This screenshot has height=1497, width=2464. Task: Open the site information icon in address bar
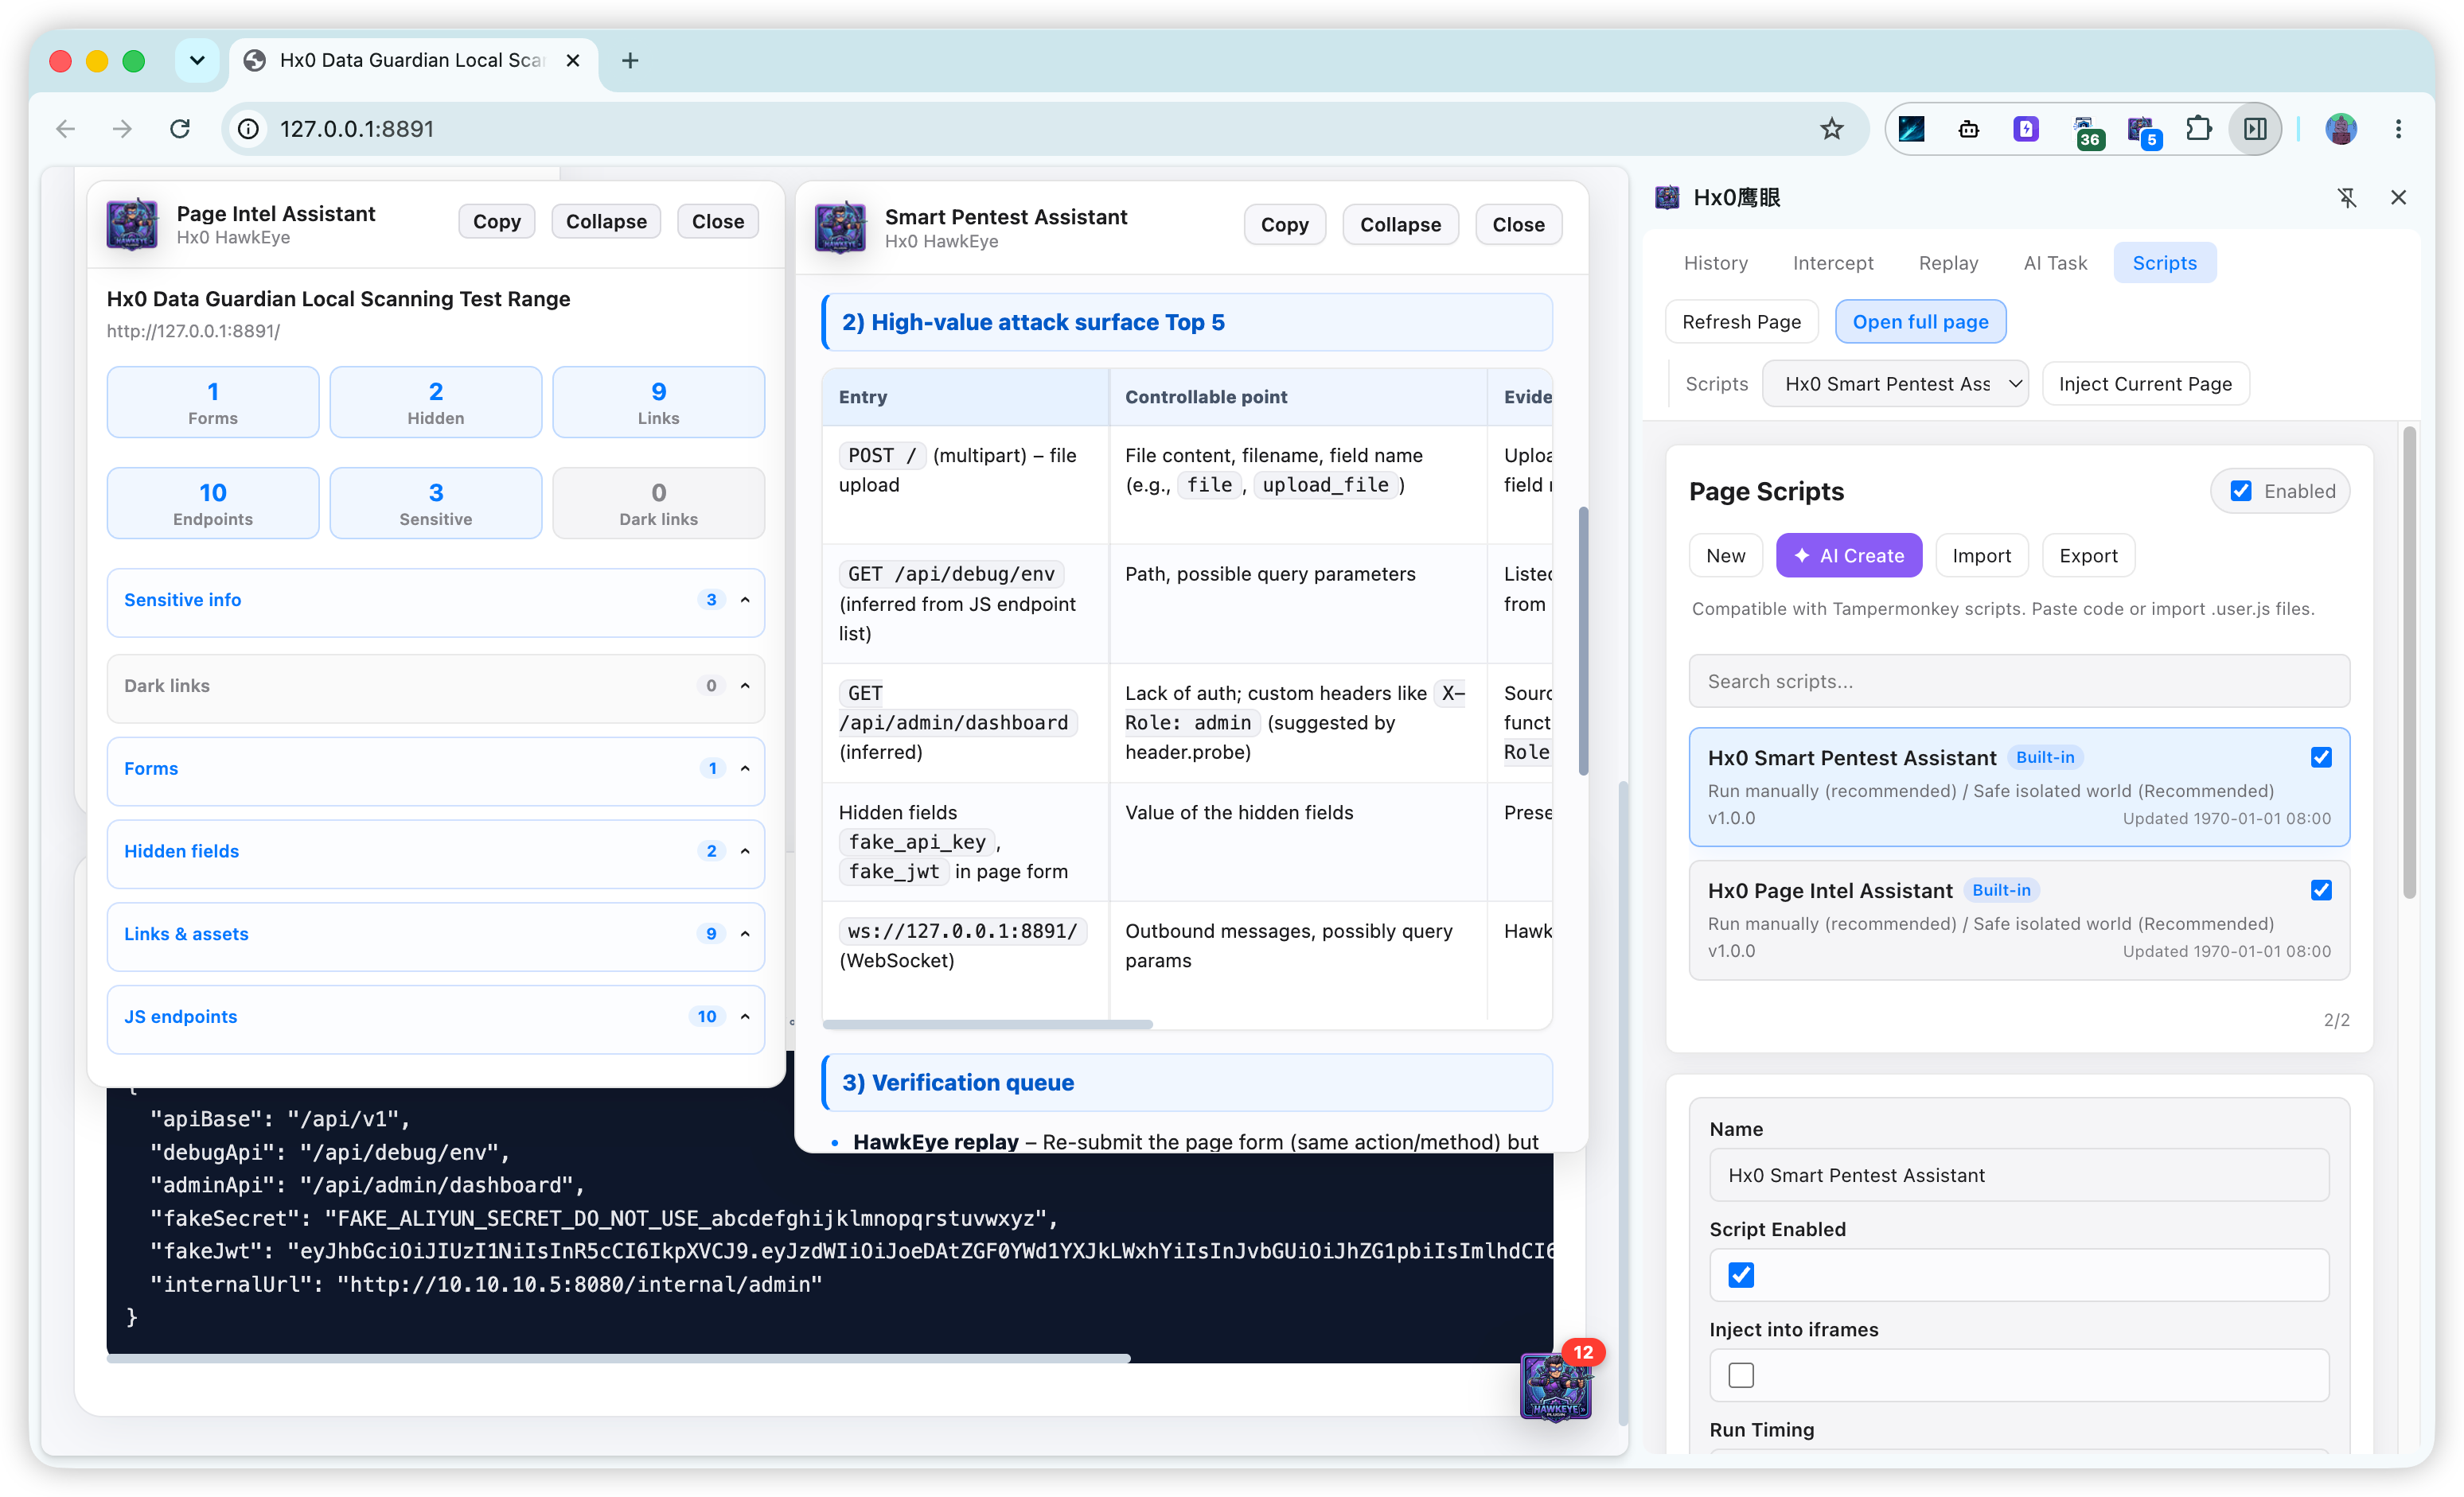pos(248,129)
